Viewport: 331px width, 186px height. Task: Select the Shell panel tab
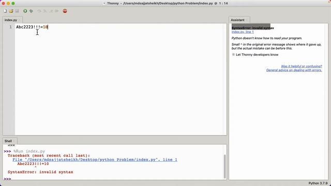8,141
